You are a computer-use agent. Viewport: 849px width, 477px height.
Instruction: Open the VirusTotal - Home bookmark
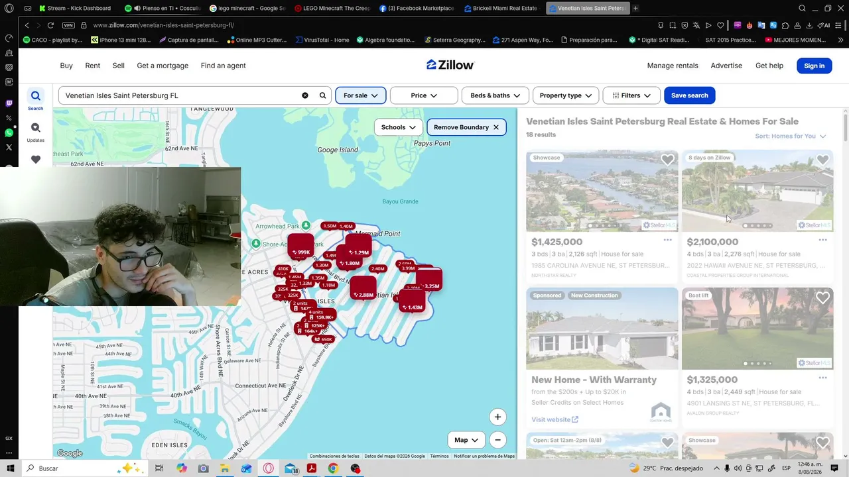(322, 40)
